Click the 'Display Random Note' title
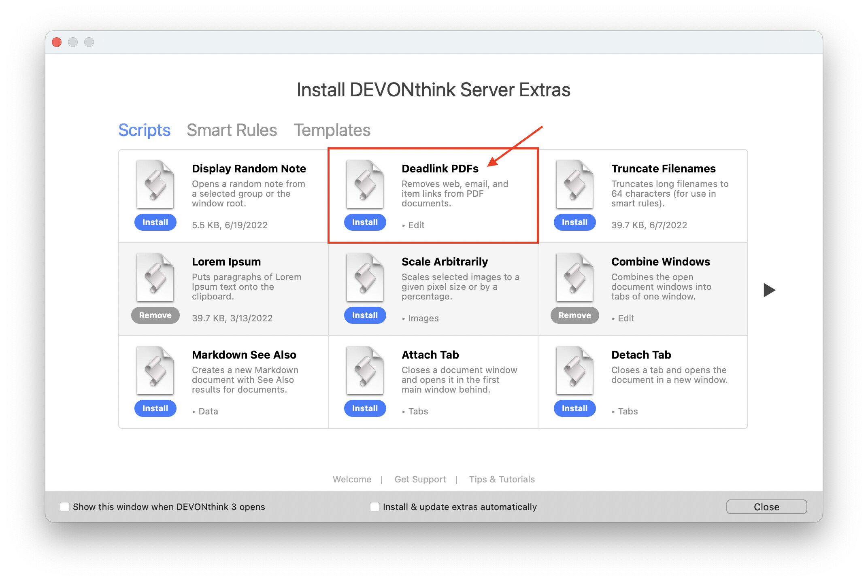The height and width of the screenshot is (582, 868). [x=249, y=168]
